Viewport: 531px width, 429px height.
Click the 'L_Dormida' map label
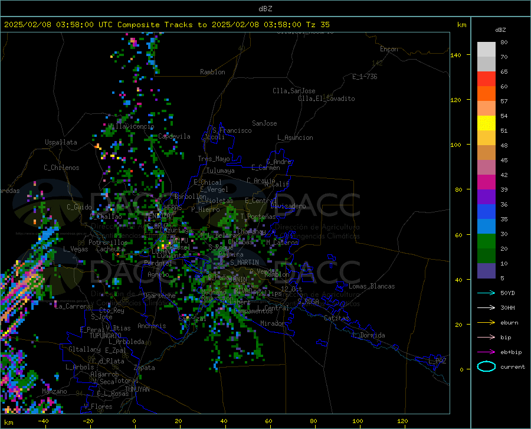(x=368, y=335)
